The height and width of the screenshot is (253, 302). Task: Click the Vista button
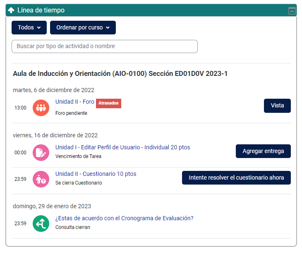277,106
